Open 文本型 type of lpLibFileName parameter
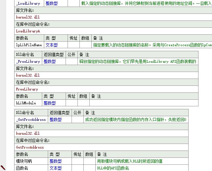The height and width of the screenshot is (171, 212). 51,45
